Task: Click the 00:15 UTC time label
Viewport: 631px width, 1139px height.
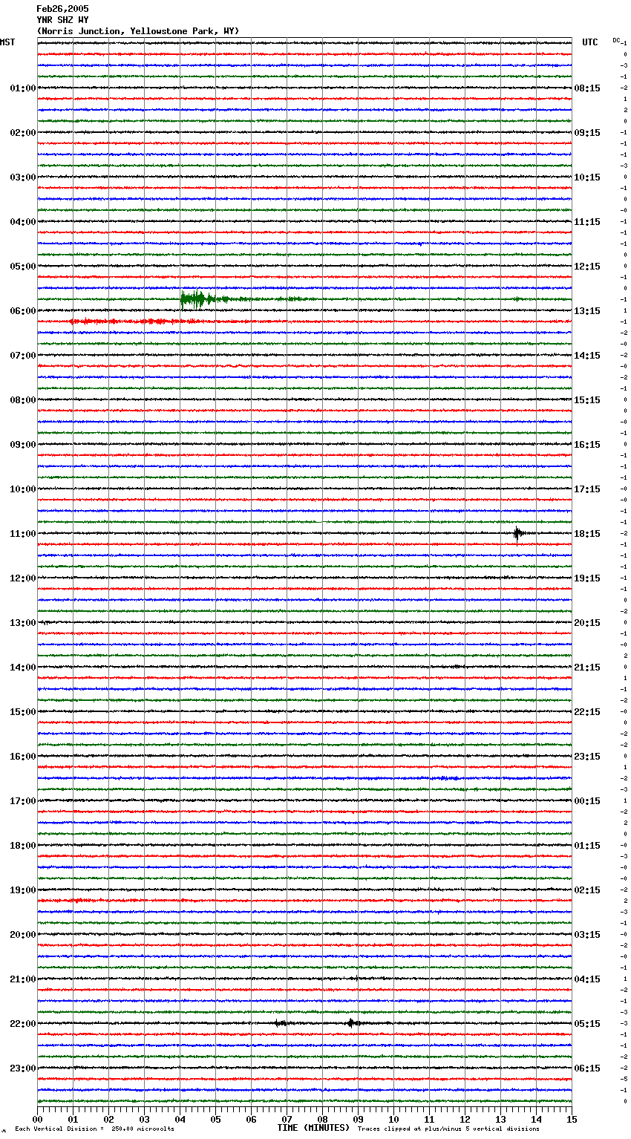Action: (x=587, y=801)
